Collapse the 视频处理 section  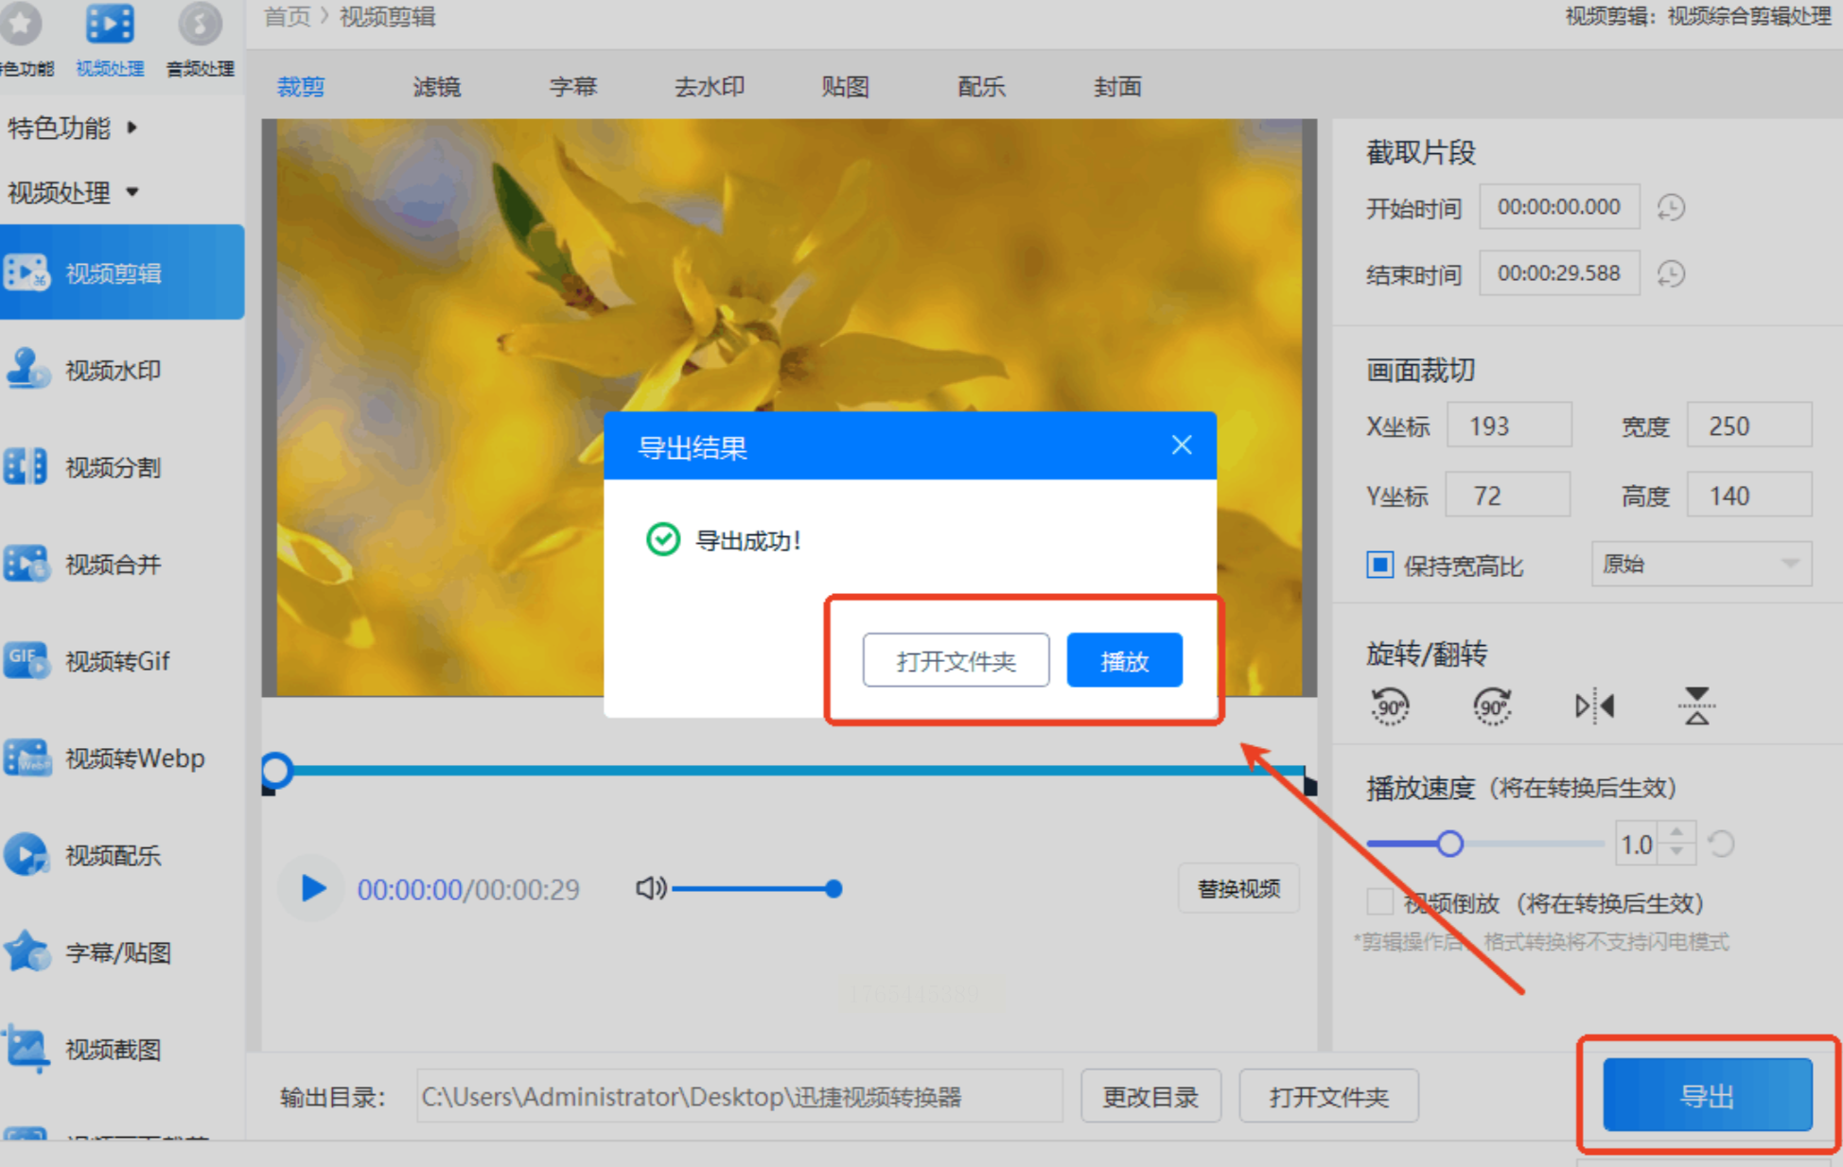[72, 193]
